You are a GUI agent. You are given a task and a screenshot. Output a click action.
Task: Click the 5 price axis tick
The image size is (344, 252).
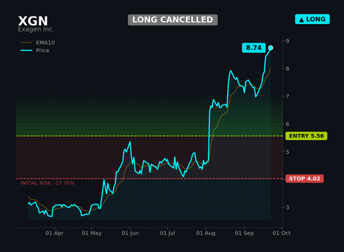[x=288, y=152]
